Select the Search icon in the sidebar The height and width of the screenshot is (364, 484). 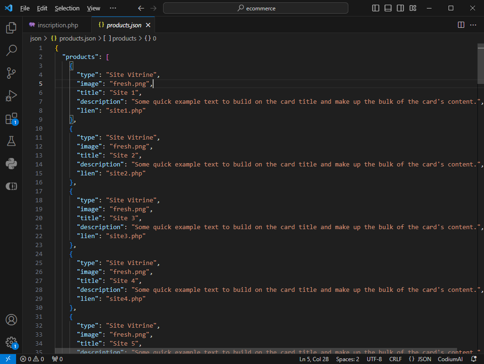[x=11, y=50]
